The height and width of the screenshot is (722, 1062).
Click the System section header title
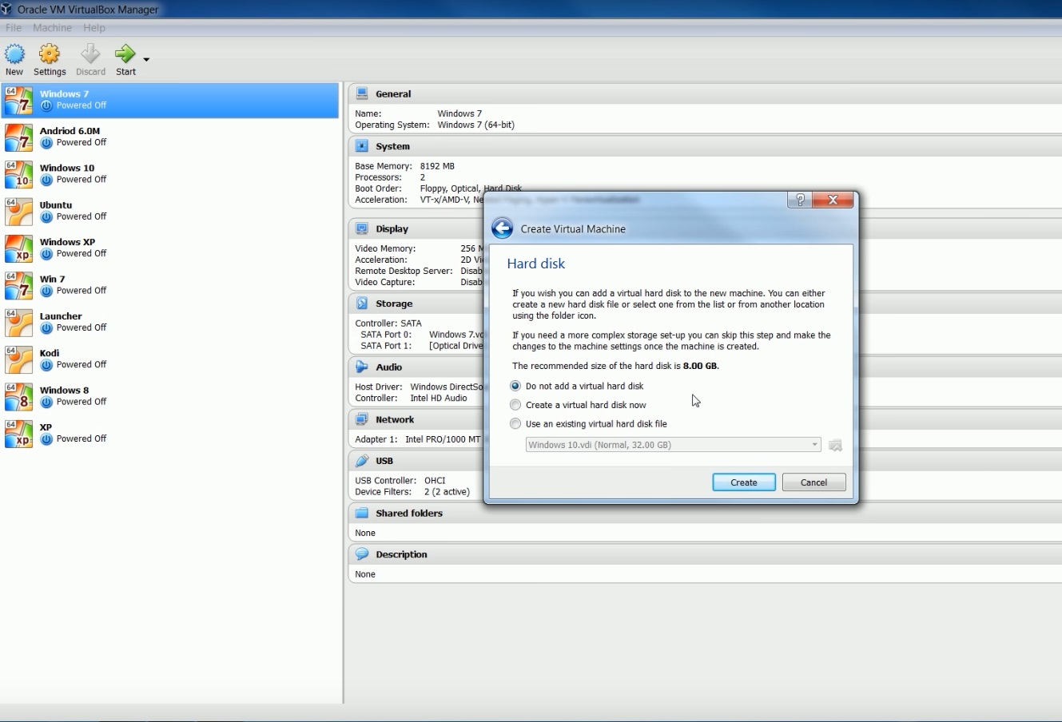click(392, 146)
